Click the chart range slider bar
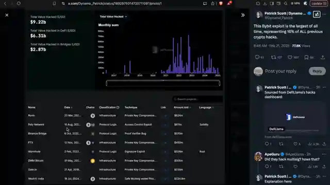This screenshot has width=330, height=185. pyautogui.click(x=163, y=83)
